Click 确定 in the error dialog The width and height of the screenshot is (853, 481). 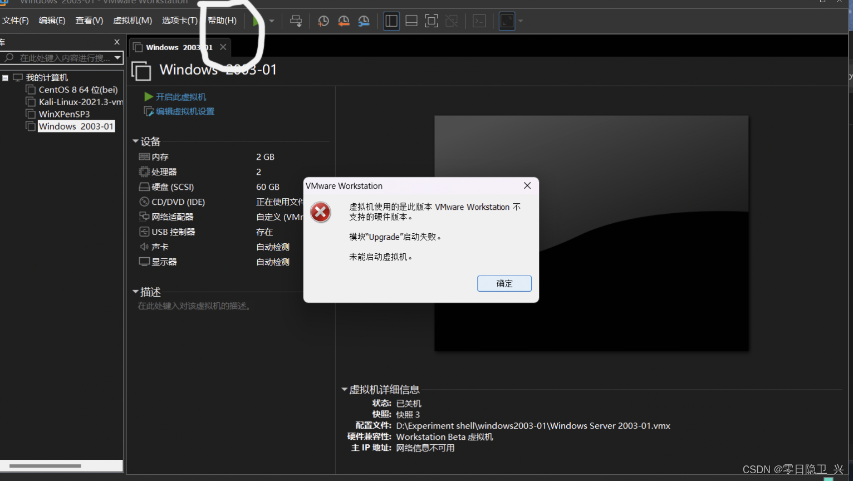(x=504, y=283)
